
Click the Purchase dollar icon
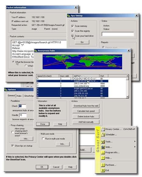(x=103, y=165)
